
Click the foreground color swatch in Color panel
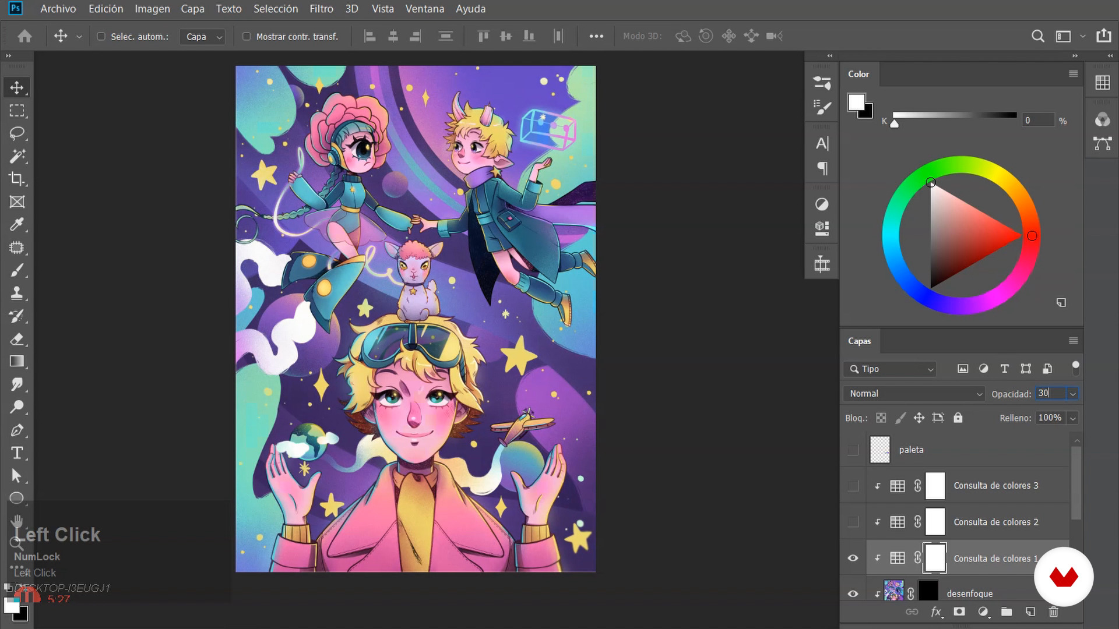pos(856,102)
